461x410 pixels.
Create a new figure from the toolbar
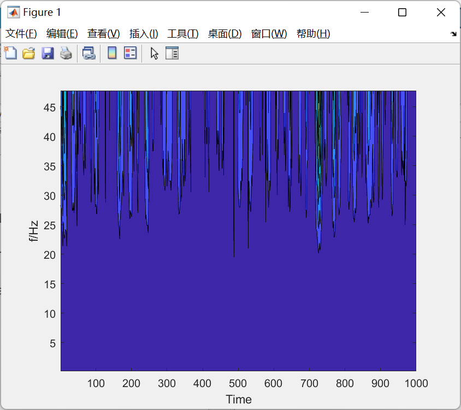click(11, 53)
